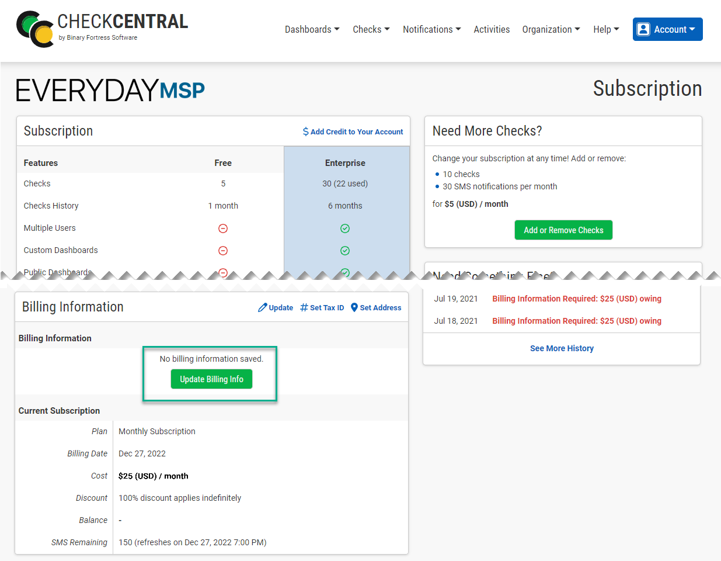Click the "10 checks" bullet item
This screenshot has height=561, width=721.
tap(461, 174)
